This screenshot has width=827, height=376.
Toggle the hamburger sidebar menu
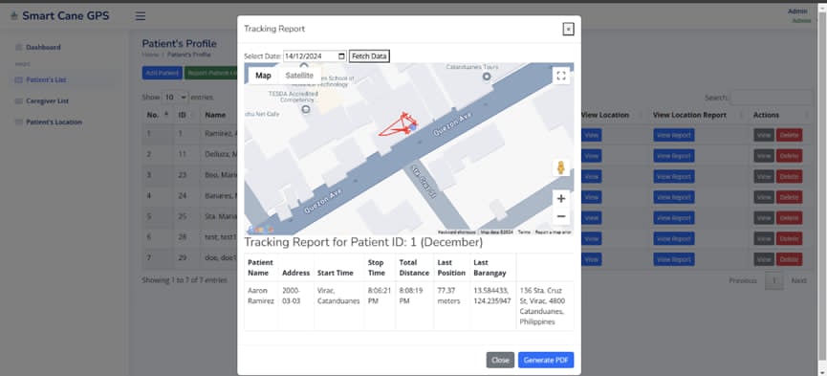pyautogui.click(x=141, y=16)
